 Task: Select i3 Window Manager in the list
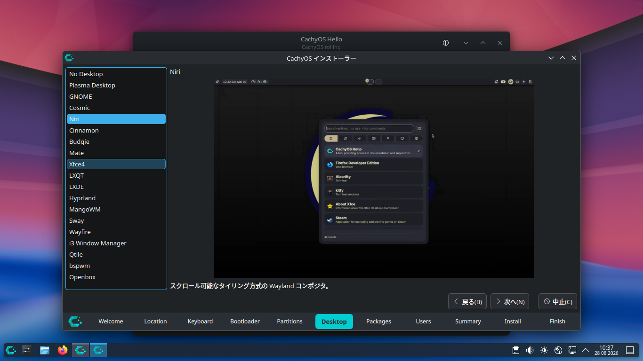tap(116, 243)
